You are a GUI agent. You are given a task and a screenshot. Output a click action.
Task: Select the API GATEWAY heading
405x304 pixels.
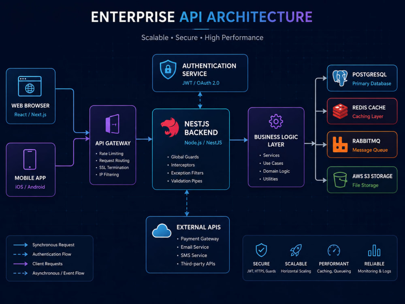[113, 143]
